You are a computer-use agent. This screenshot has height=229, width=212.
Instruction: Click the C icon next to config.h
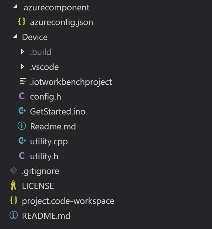22,96
